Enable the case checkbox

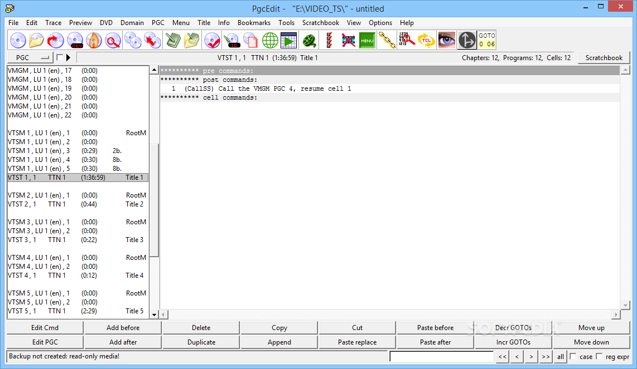click(573, 356)
